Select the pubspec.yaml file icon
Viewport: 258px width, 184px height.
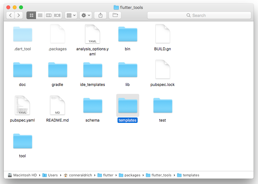(x=22, y=105)
